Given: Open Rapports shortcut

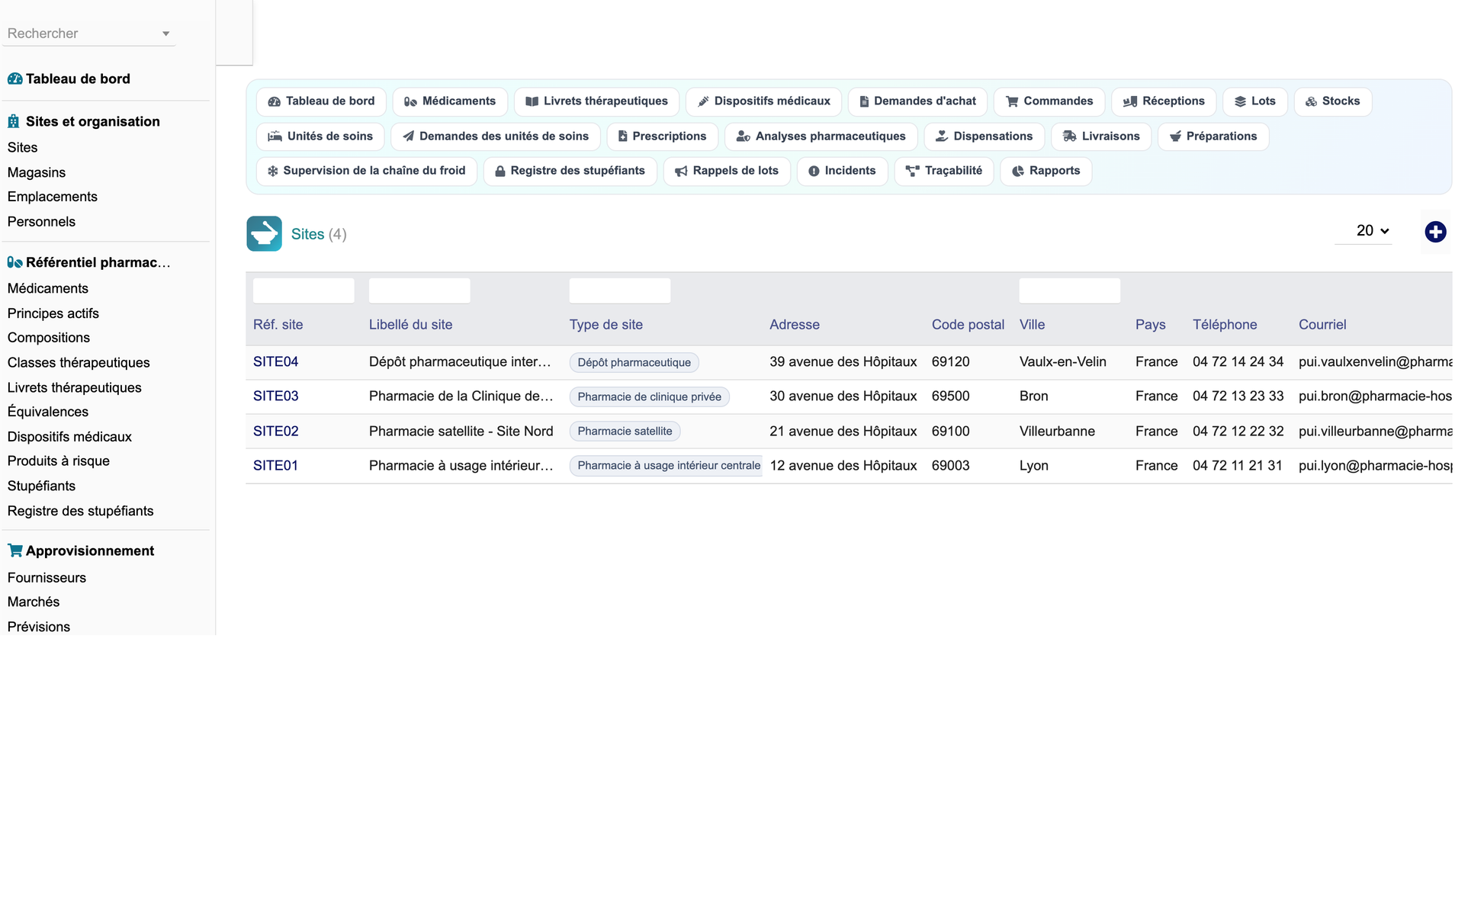Looking at the screenshot, I should pos(1046,171).
